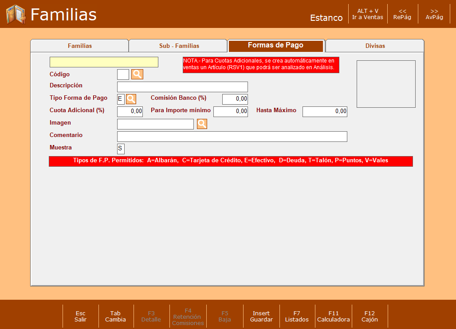Screen dimensions: 456x329
Task: Click the F3 Detalle button
Action: tap(151, 316)
